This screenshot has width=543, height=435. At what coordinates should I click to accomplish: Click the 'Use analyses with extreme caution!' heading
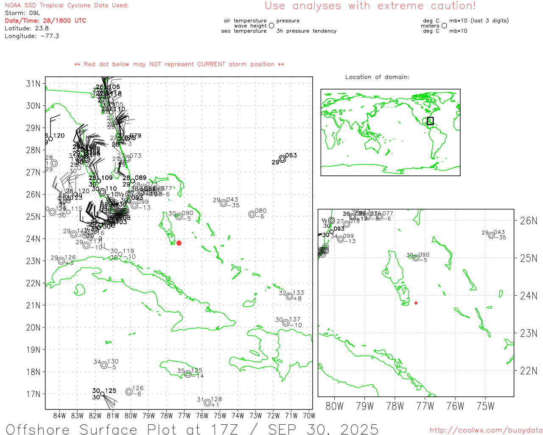point(370,6)
